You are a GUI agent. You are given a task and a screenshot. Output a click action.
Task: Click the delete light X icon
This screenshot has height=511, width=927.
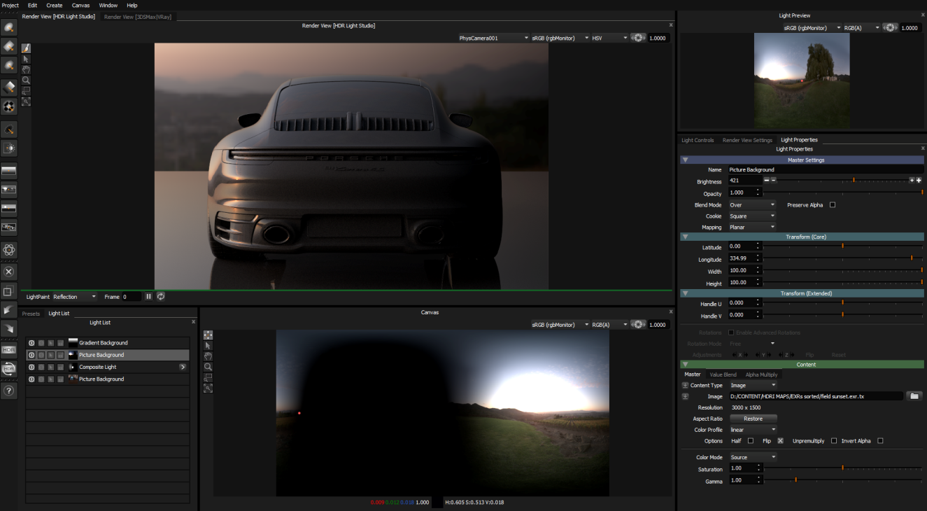point(9,272)
